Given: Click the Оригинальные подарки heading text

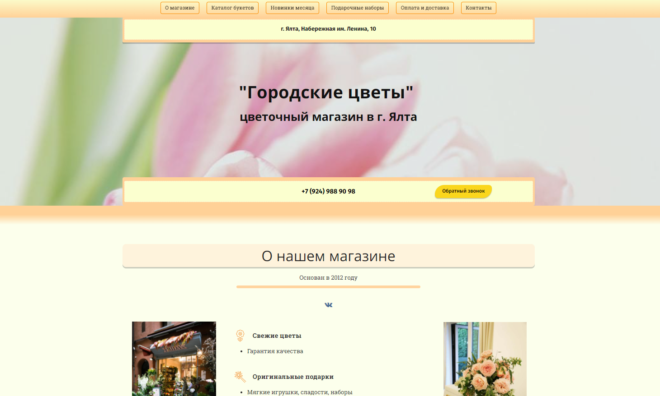Looking at the screenshot, I should click(x=293, y=377).
